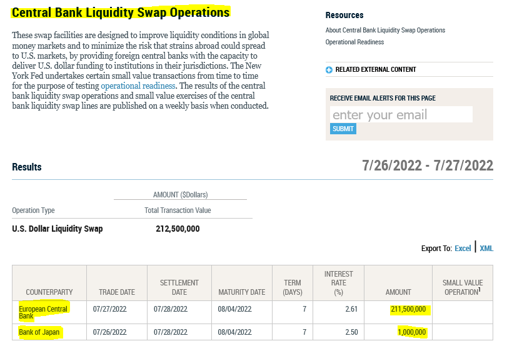Select the 7/26/2022 - 7/27/2022 date range

[428, 166]
